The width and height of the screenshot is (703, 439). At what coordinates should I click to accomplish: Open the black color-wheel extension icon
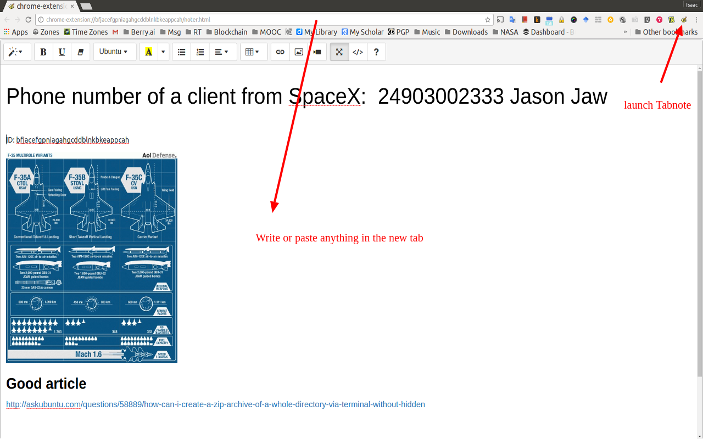click(x=573, y=20)
